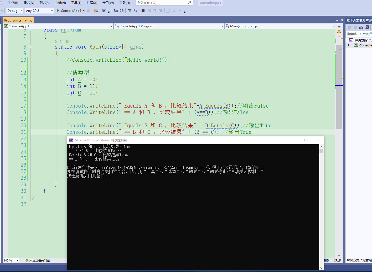The width and height of the screenshot is (372, 272).
Task: Click the editor vertical scrollbar thumb
Action: coord(339,87)
